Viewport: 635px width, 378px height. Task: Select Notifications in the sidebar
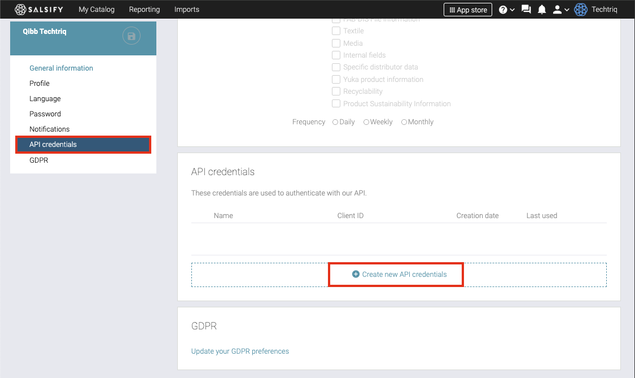[50, 129]
